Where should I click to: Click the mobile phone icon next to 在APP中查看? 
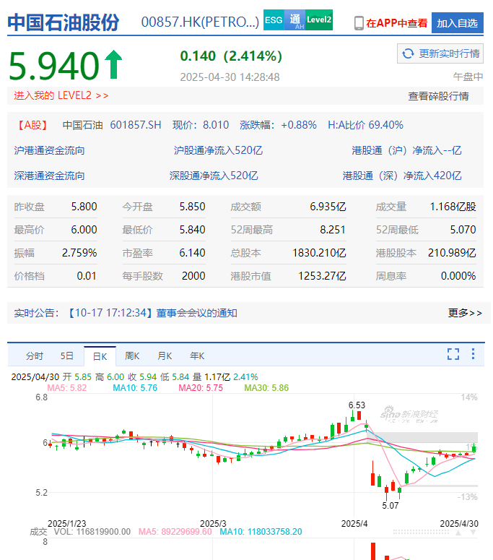tap(359, 23)
